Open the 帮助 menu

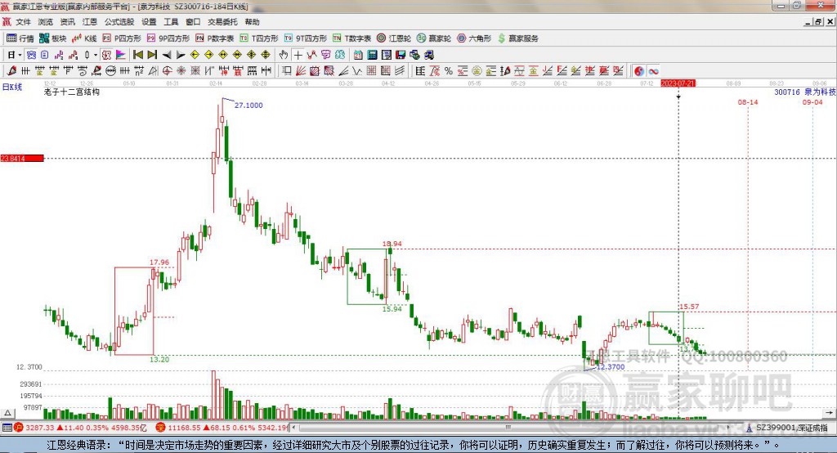tap(252, 22)
